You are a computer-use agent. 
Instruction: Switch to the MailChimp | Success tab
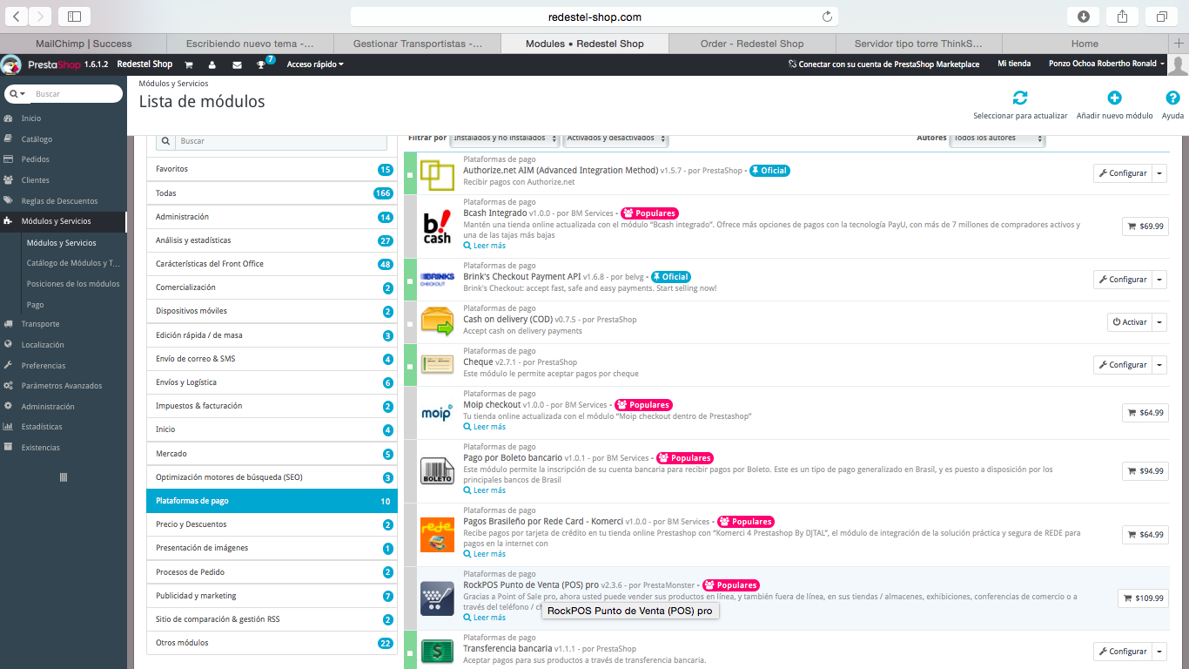click(x=84, y=44)
